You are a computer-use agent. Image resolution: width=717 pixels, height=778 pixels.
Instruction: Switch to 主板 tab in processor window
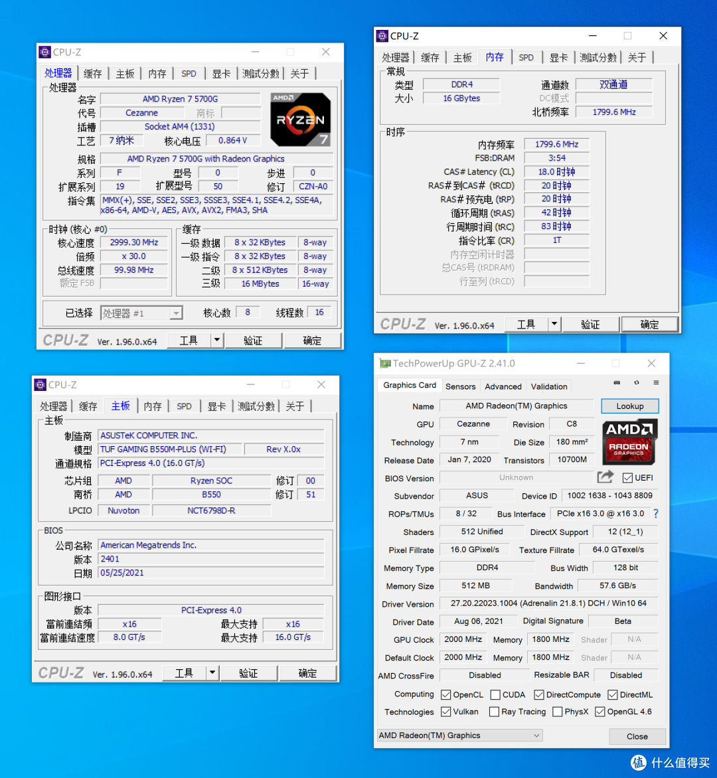125,74
